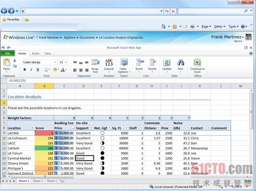The width and height of the screenshot is (256, 191).
Task: Open the green File tab
Action: pos(8,53)
